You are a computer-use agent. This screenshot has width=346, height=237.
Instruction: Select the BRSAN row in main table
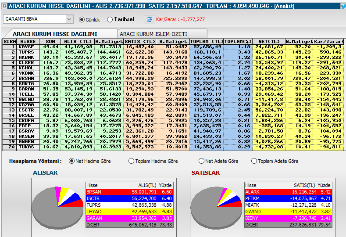(x=173, y=79)
